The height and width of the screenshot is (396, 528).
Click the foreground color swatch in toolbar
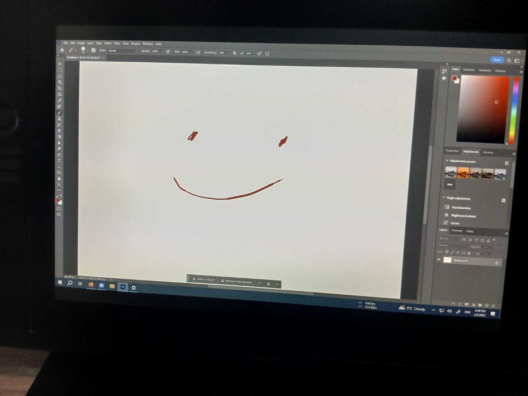[58, 200]
